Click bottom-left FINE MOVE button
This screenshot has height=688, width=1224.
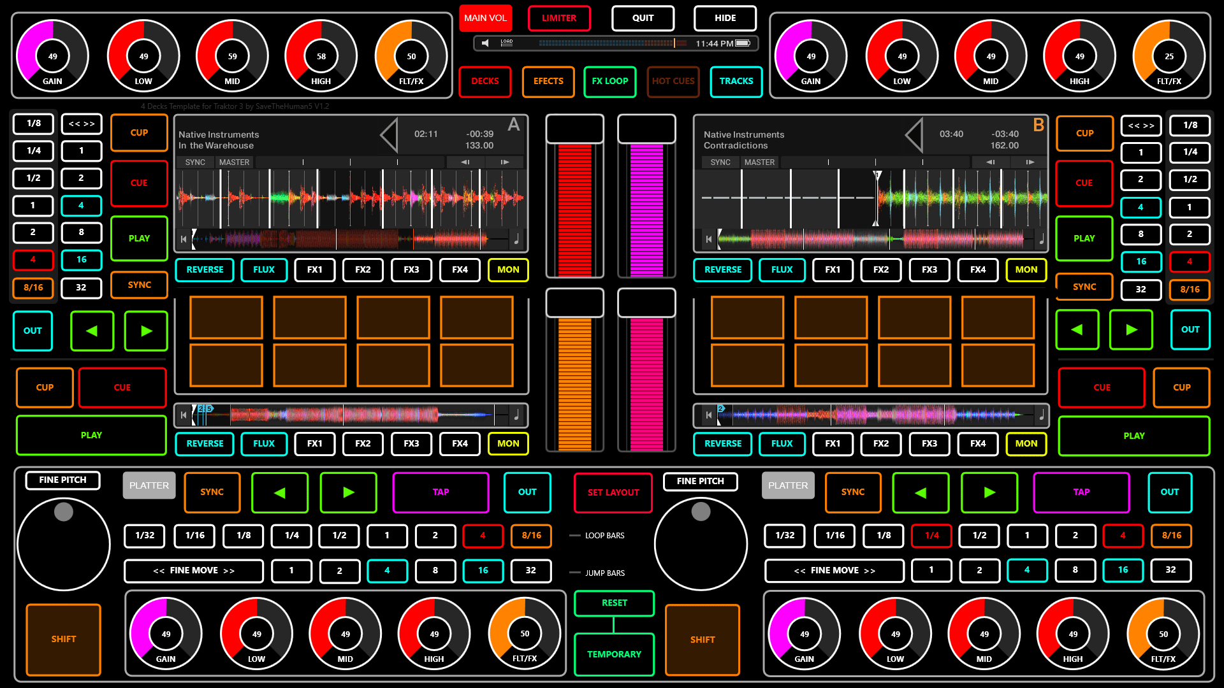[194, 571]
